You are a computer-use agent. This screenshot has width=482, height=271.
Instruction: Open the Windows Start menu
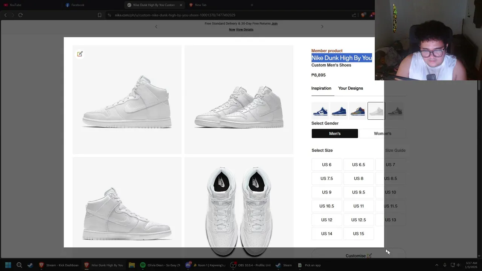8,265
